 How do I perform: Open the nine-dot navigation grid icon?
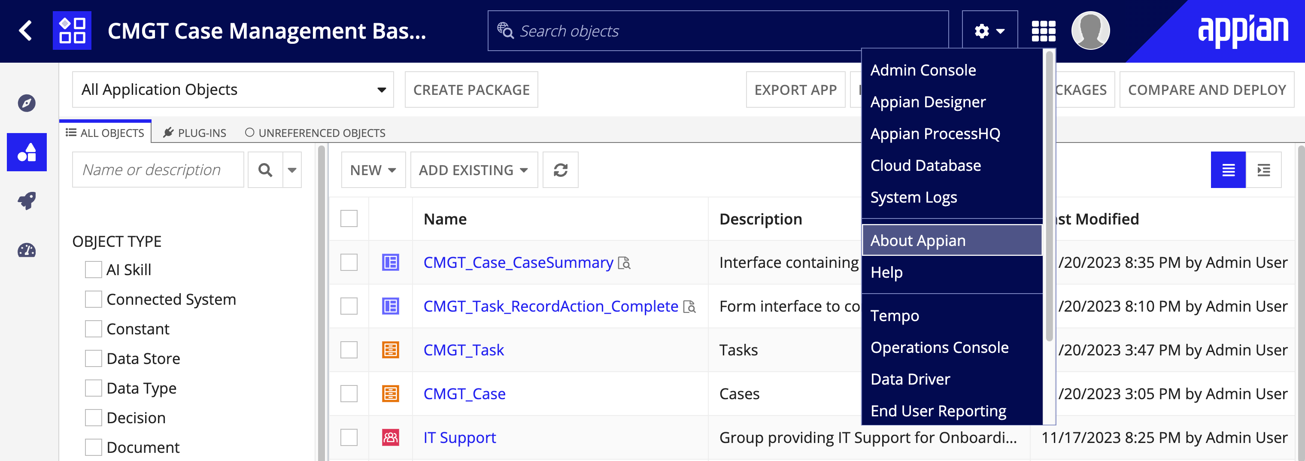tap(1044, 31)
